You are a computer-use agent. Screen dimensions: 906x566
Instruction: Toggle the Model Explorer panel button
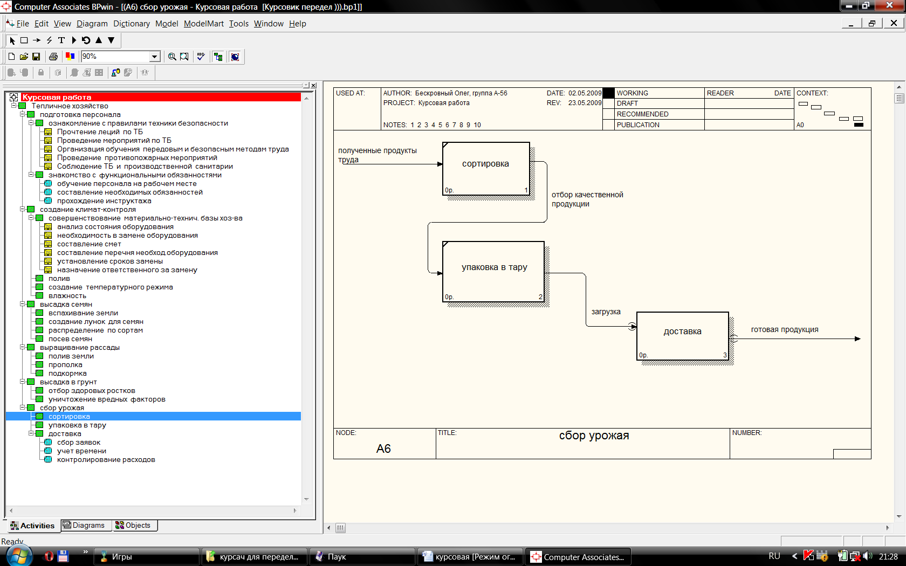218,57
